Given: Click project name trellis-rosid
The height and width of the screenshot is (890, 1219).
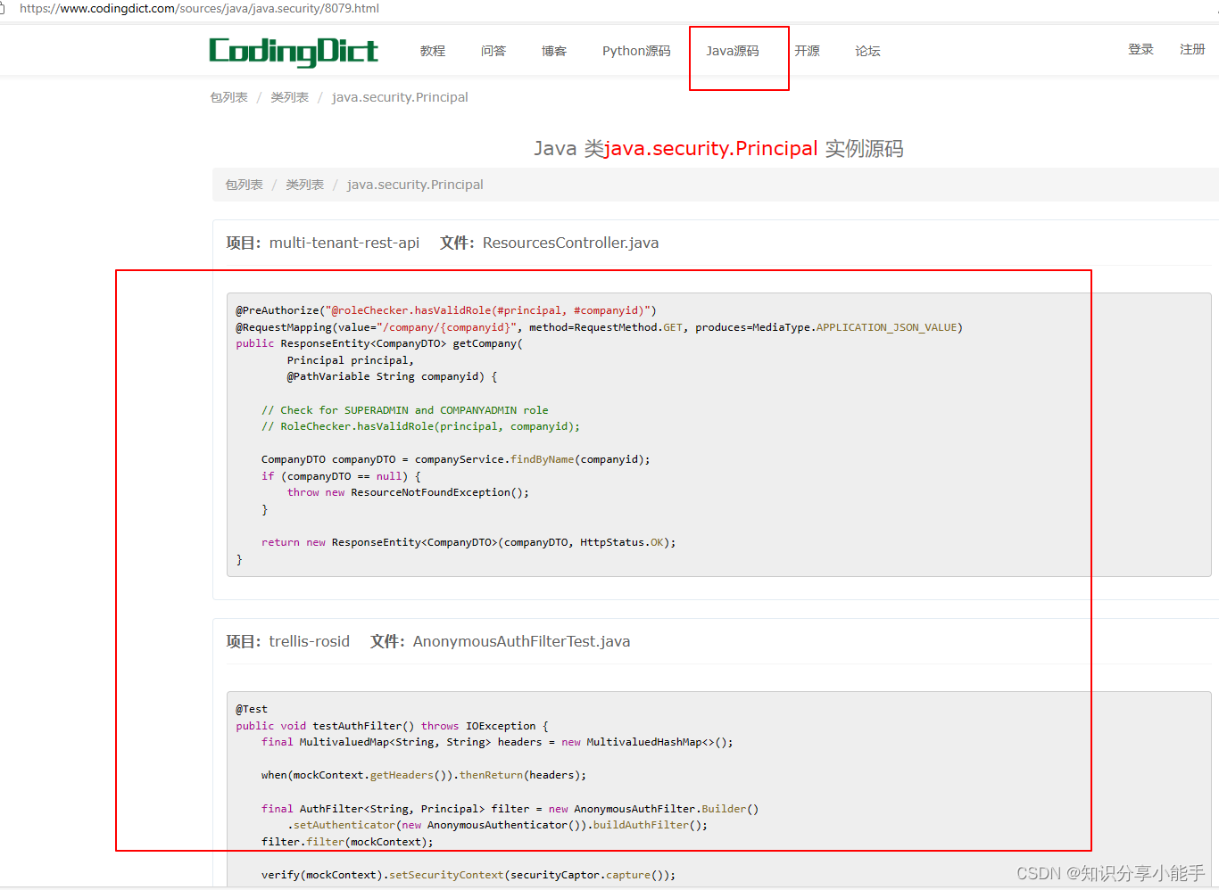Looking at the screenshot, I should pos(309,641).
